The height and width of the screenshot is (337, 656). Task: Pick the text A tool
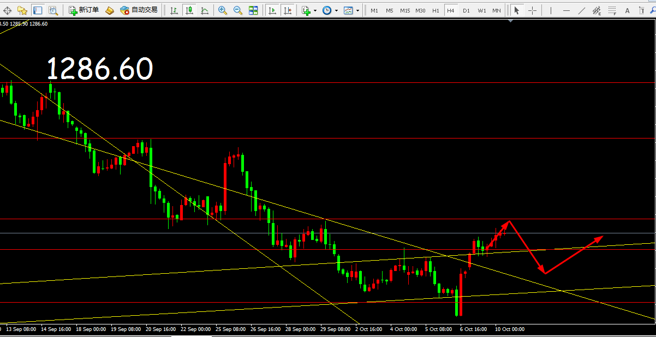coord(627,10)
